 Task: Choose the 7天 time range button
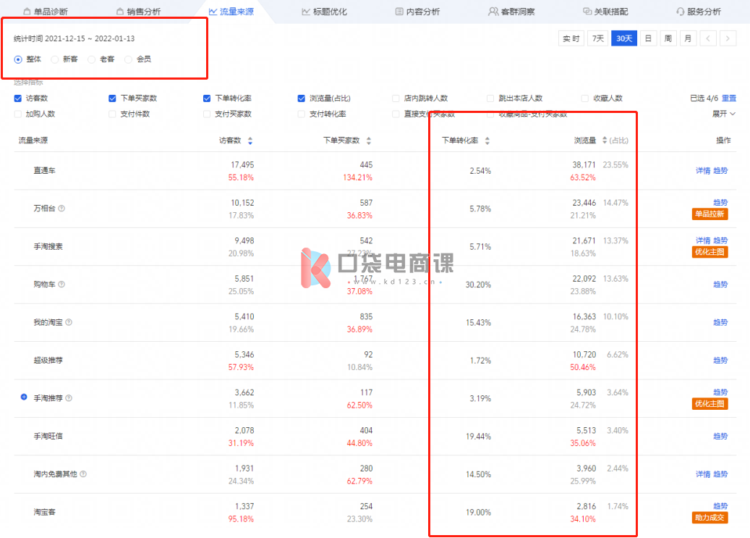598,38
